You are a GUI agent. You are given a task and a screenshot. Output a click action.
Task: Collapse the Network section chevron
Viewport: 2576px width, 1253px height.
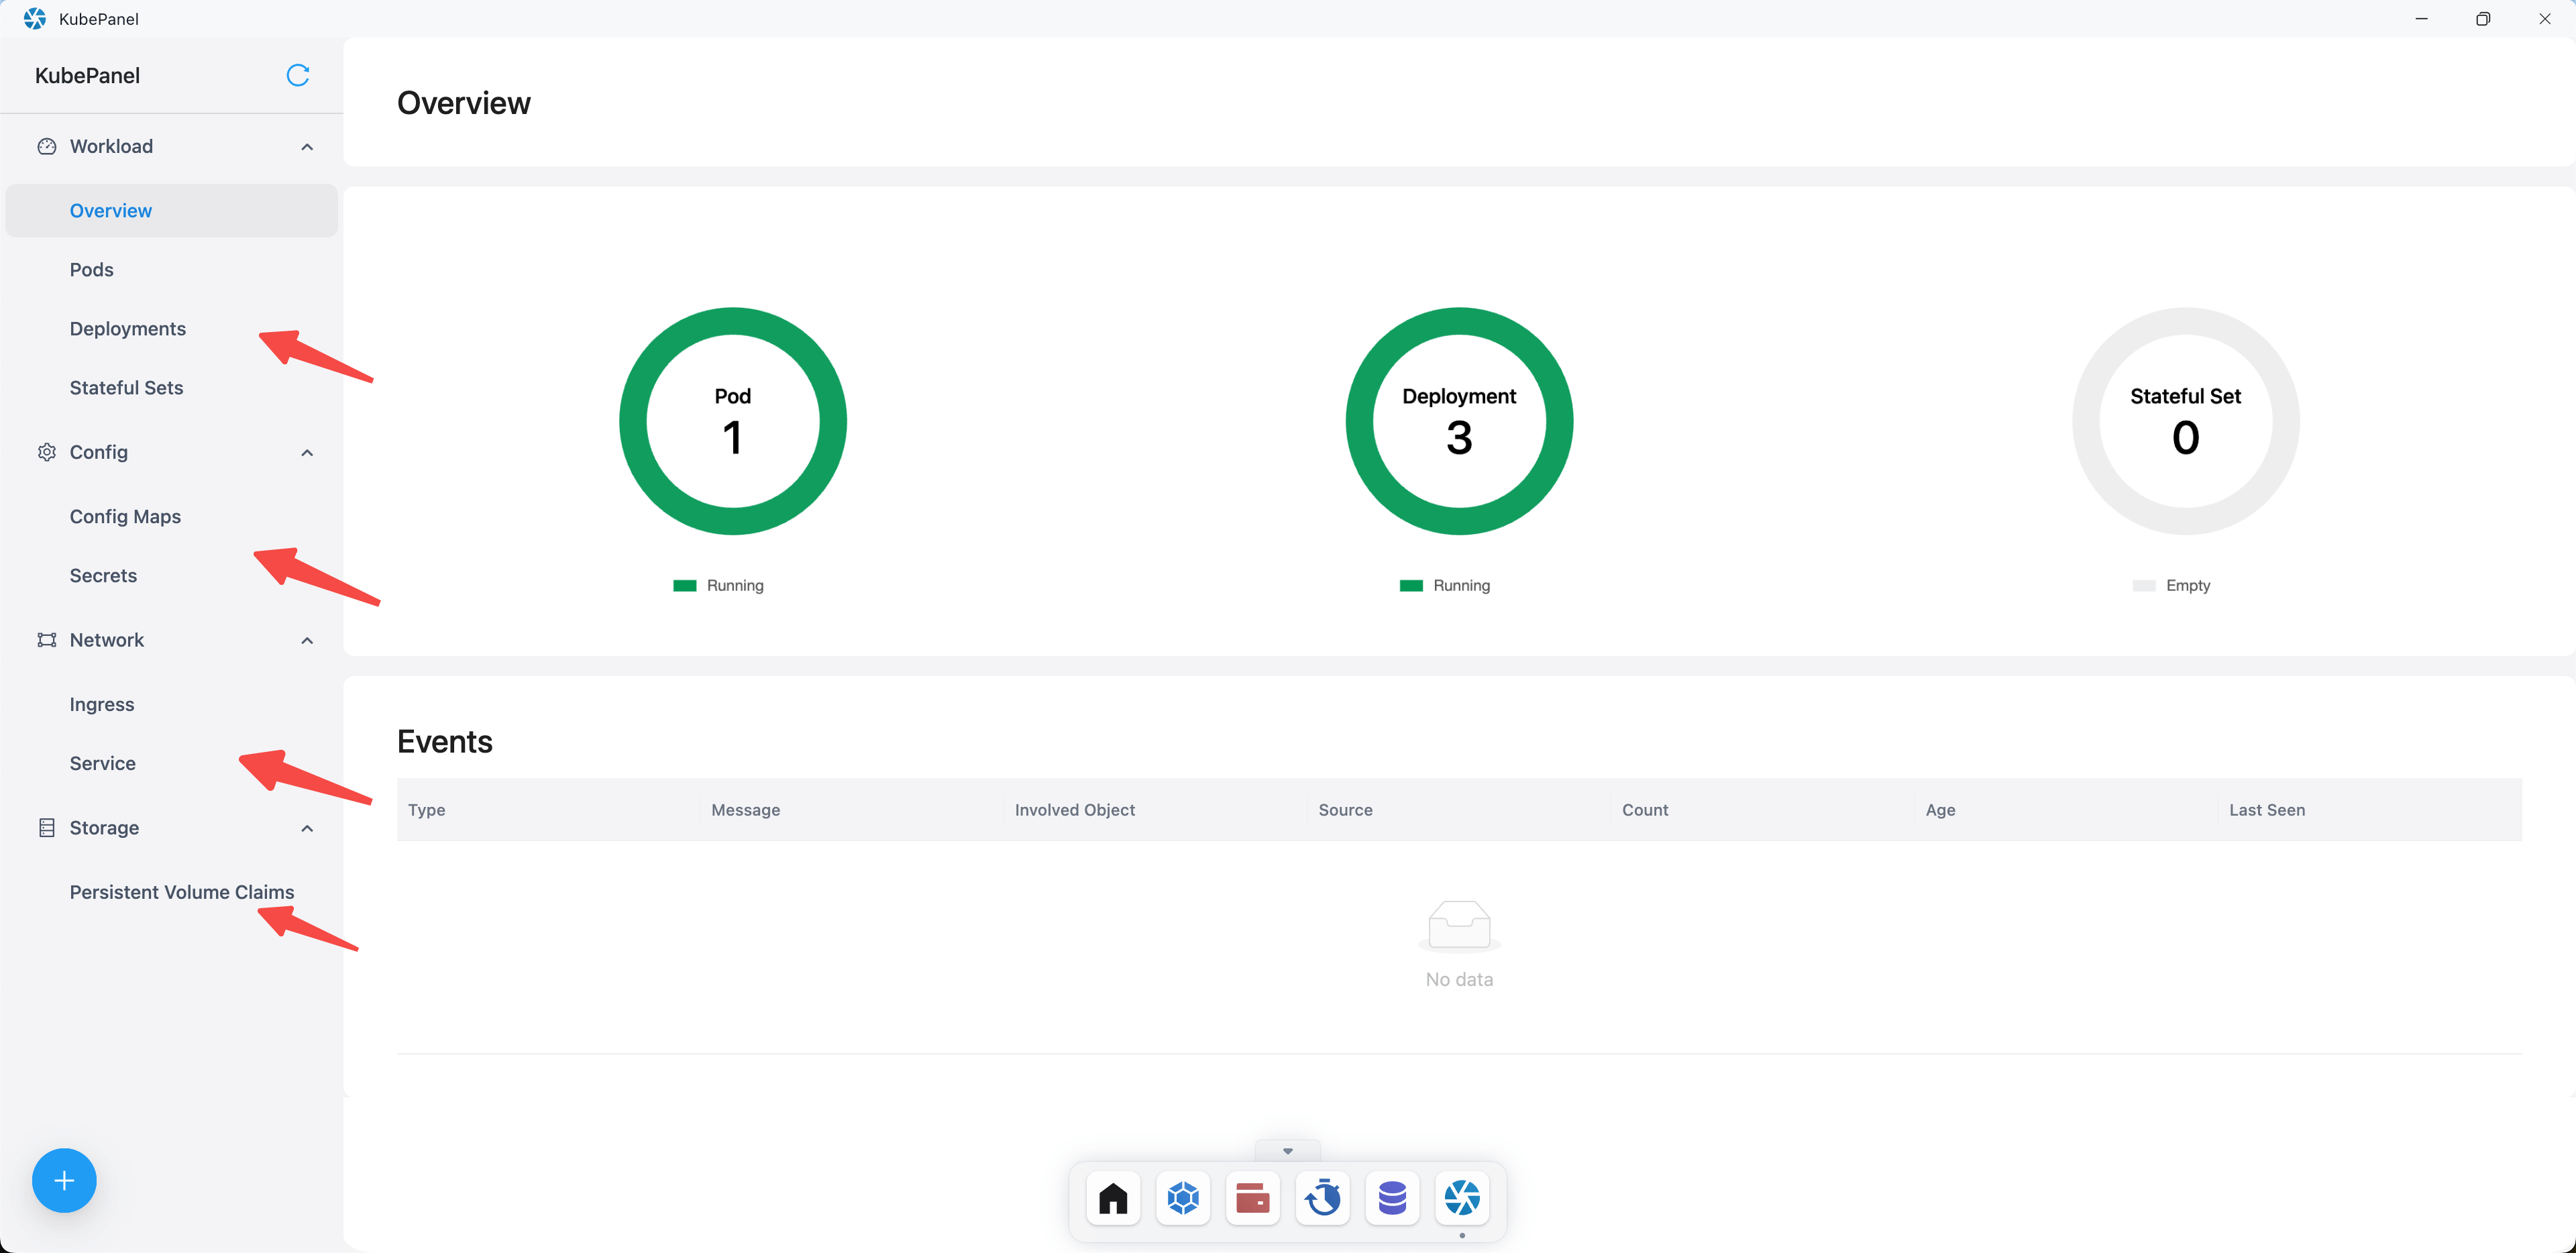click(307, 641)
